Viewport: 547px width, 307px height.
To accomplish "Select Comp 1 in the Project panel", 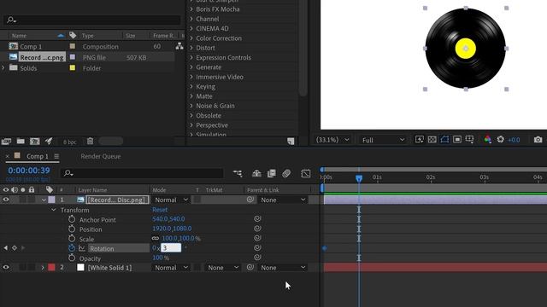I will coord(31,46).
